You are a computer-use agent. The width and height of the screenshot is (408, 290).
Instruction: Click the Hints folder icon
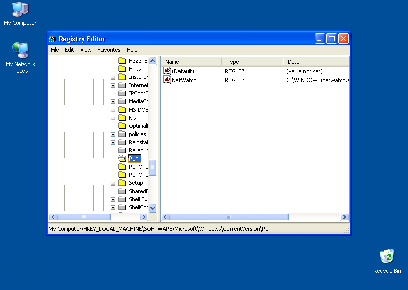(x=122, y=69)
